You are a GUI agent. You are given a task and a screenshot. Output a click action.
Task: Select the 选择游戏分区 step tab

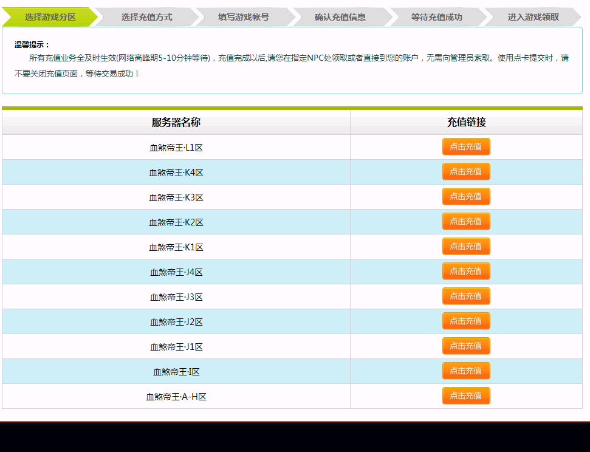(50, 17)
